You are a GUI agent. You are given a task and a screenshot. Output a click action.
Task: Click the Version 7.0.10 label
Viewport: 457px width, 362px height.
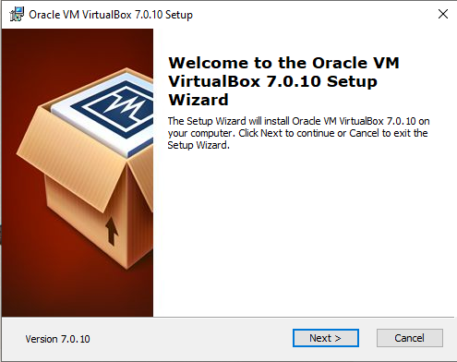click(57, 339)
